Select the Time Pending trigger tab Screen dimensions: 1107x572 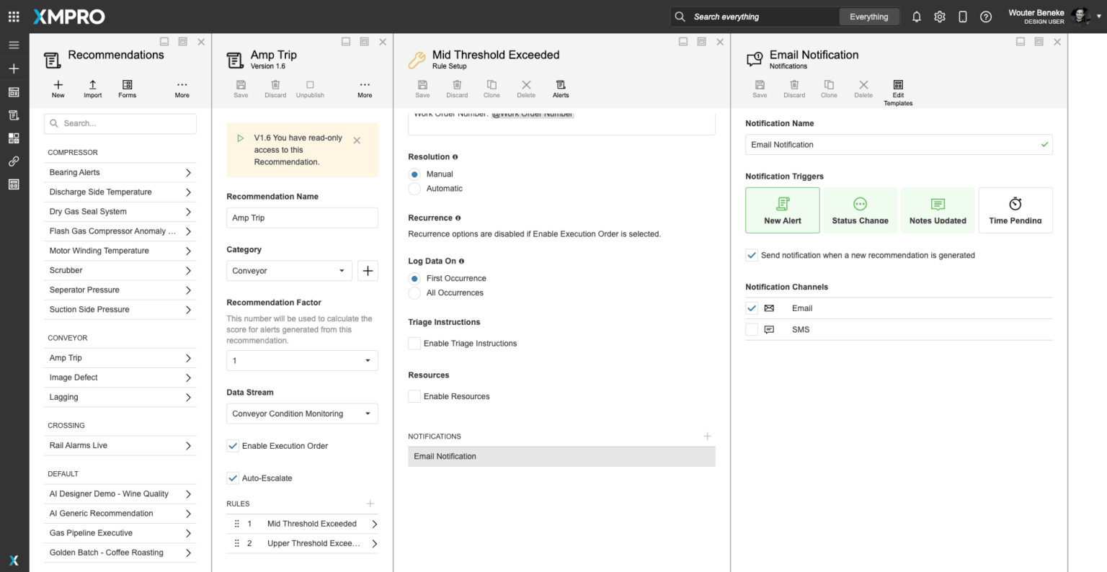pyautogui.click(x=1015, y=210)
